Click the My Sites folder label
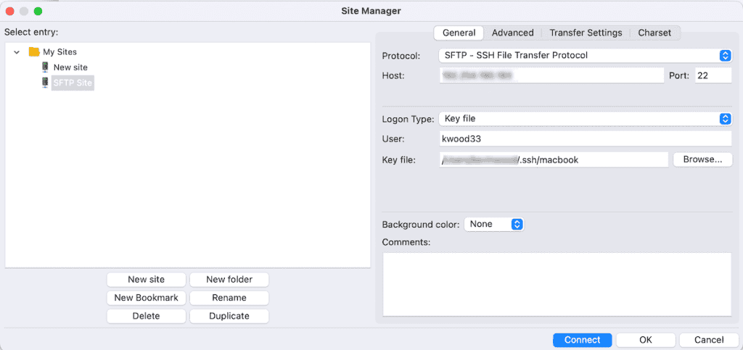 coord(59,52)
